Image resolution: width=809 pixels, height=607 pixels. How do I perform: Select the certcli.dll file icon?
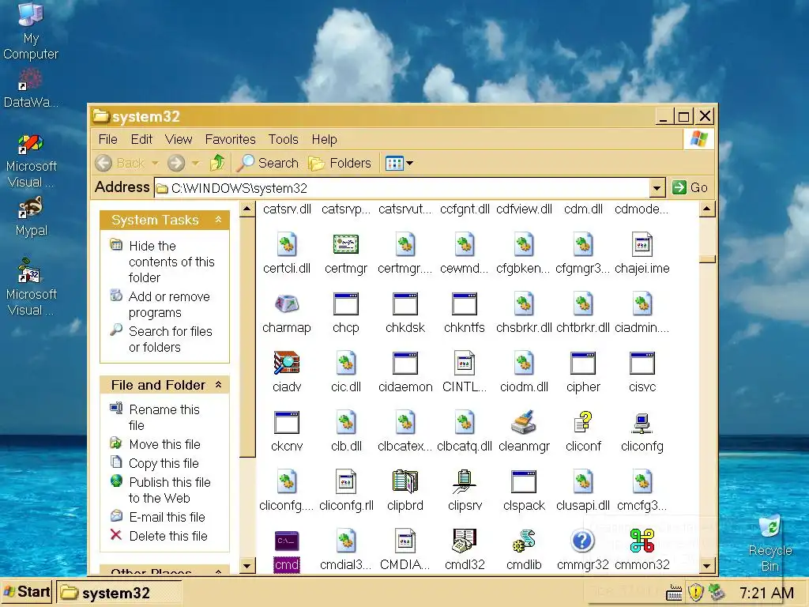(286, 245)
